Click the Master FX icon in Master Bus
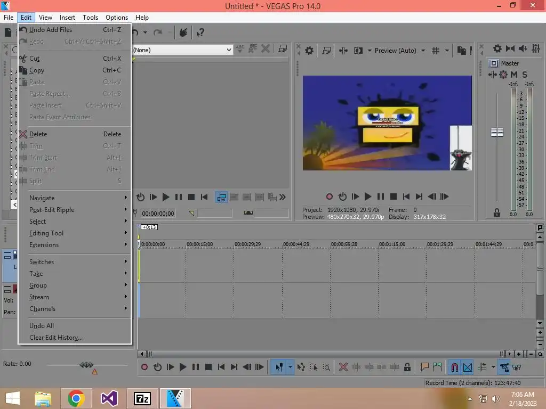Image resolution: width=546 pixels, height=409 pixels. 492,75
